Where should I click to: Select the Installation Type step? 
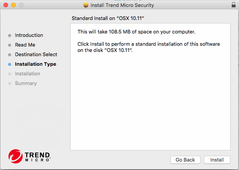coord(35,64)
